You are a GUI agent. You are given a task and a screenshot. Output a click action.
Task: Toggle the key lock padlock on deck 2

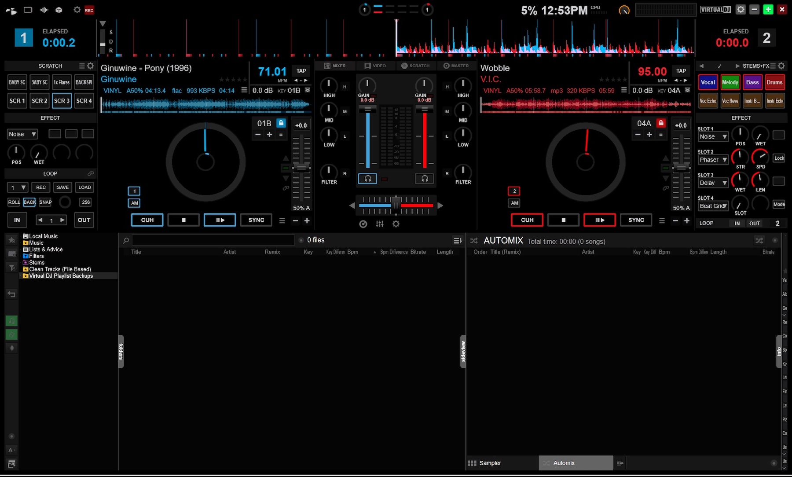point(660,123)
